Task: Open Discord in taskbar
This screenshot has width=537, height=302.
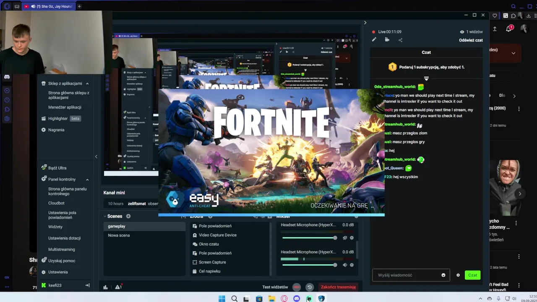Action: tap(297, 299)
